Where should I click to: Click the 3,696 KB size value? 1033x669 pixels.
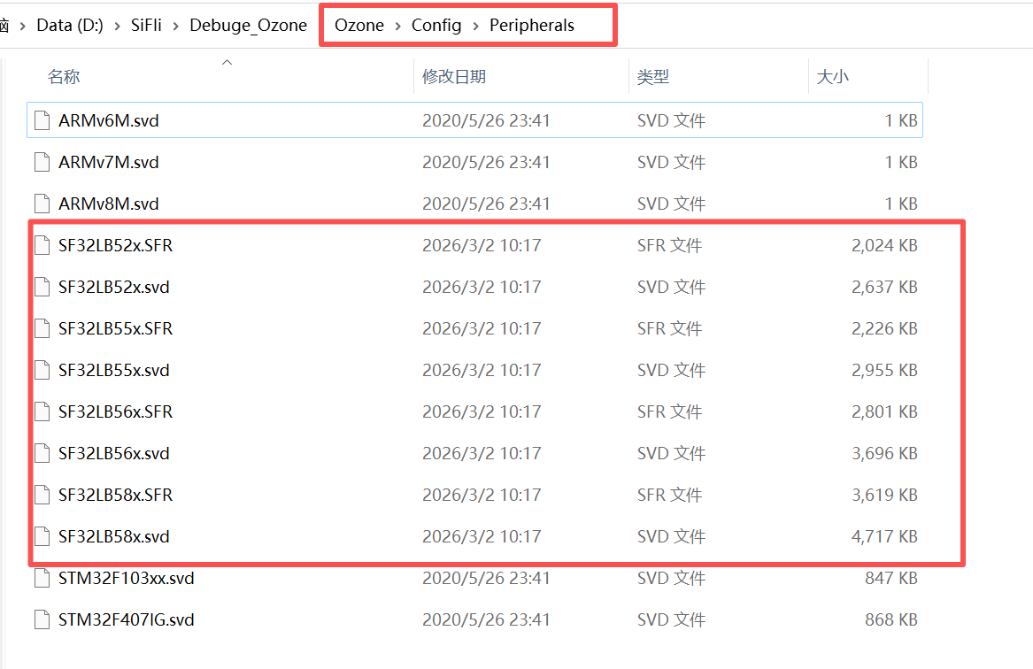coord(884,453)
